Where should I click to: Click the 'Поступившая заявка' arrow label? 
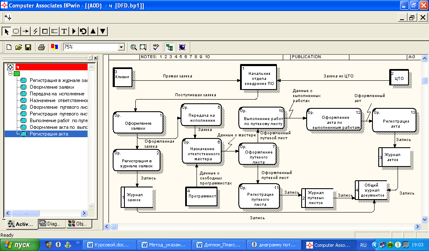196,95
